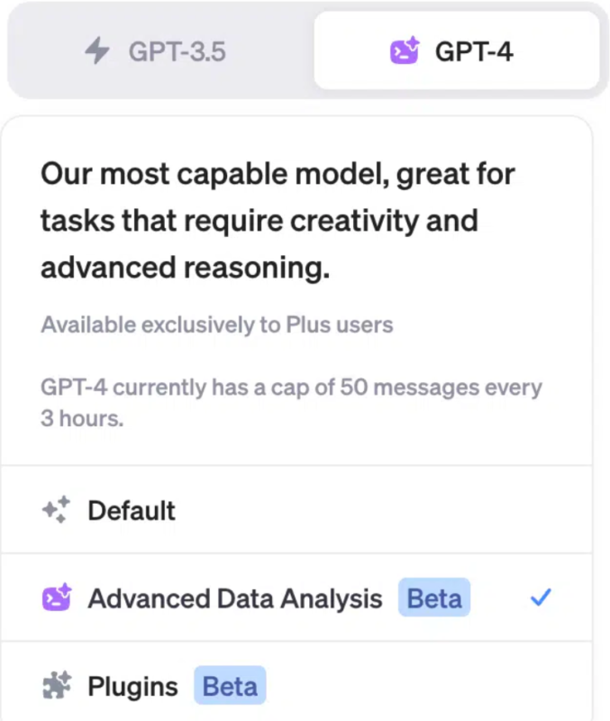This screenshot has height=721, width=610.
Task: Click the puzzle piece icon next to Plugins
Action: [55, 686]
